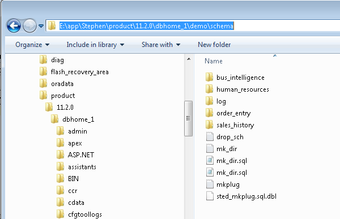The width and height of the screenshot is (340, 219).
Task: Select the mk_dir text file icon
Action: (x=210, y=149)
